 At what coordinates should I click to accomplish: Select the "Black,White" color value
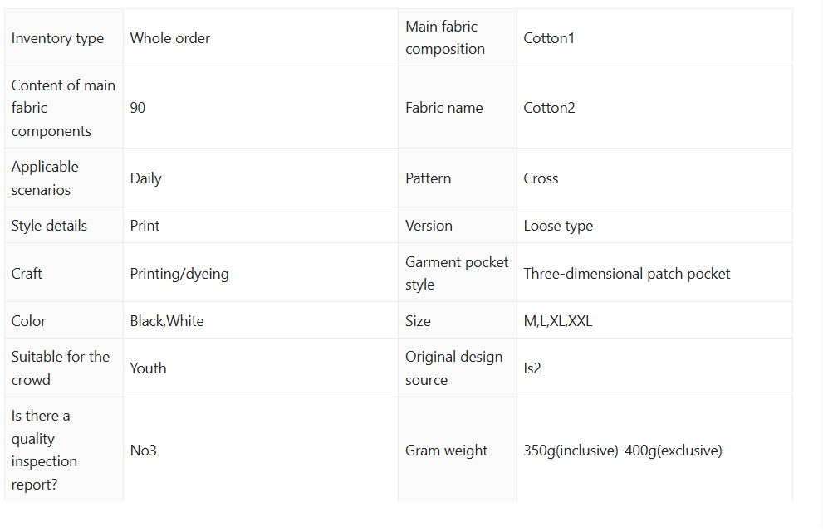click(167, 321)
